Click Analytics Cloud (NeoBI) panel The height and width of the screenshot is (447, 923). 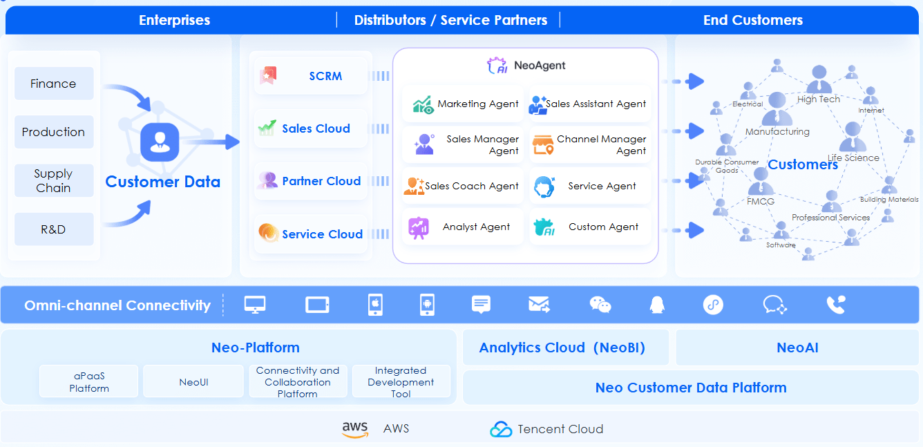566,348
